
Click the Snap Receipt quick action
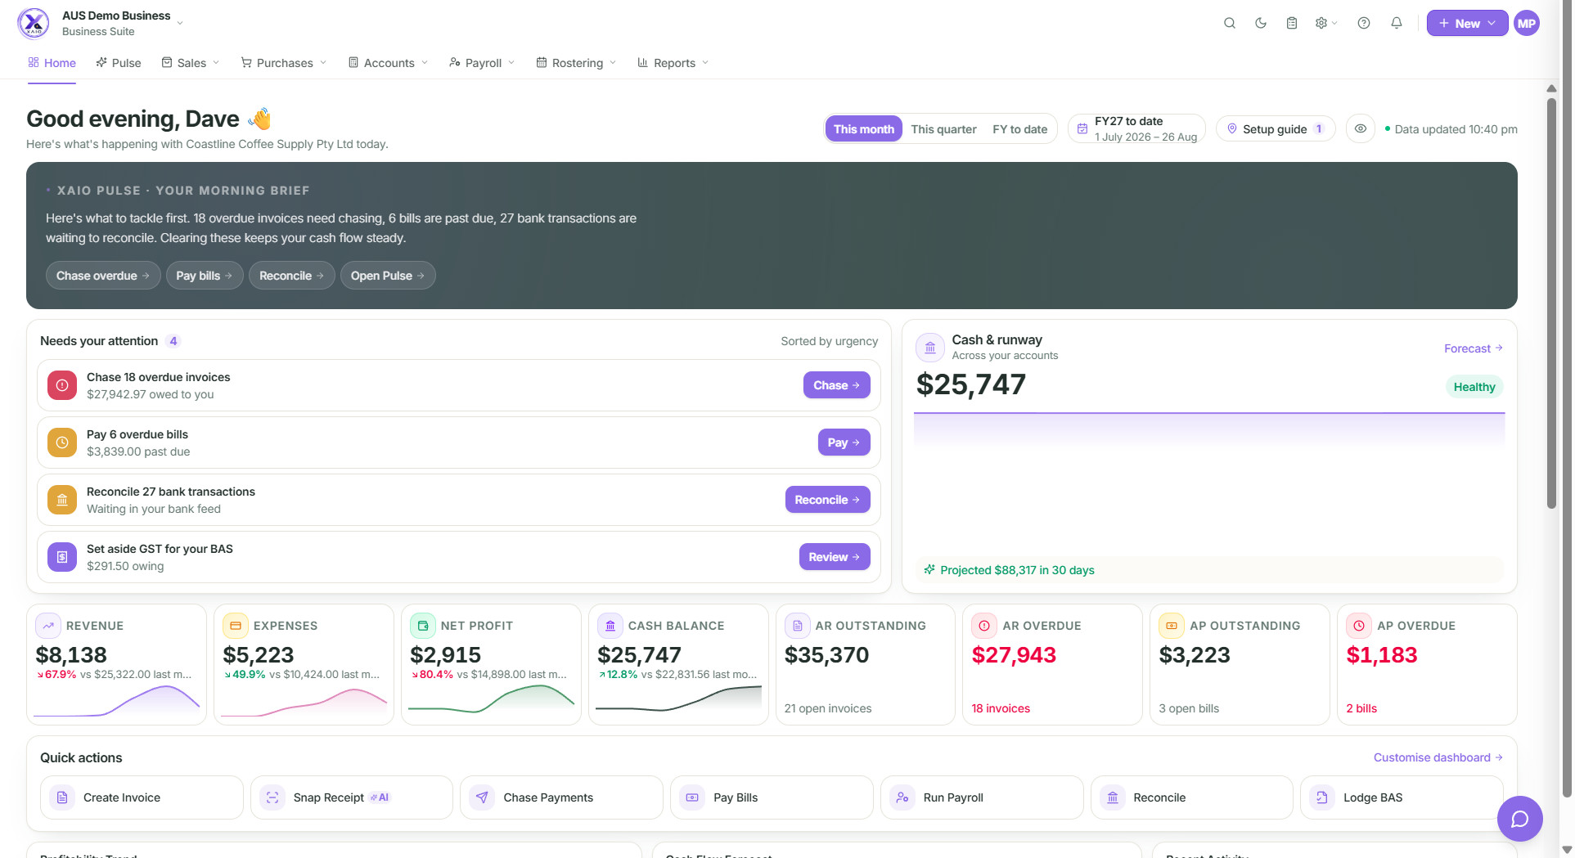coord(352,797)
